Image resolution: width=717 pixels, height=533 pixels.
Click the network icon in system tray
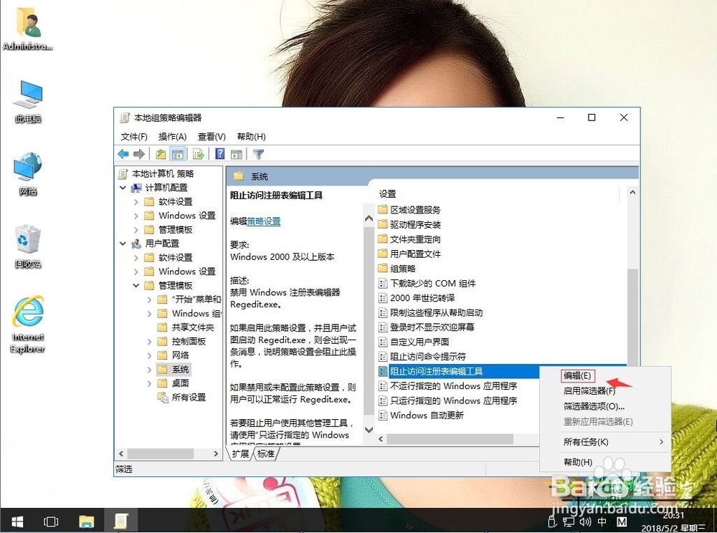569,522
